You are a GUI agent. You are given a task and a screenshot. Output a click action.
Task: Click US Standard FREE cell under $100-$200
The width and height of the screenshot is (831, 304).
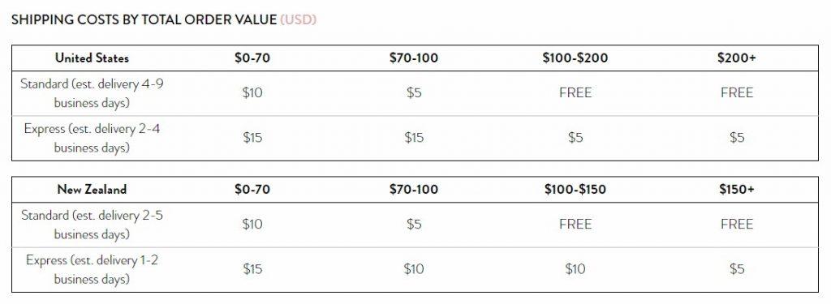(575, 92)
